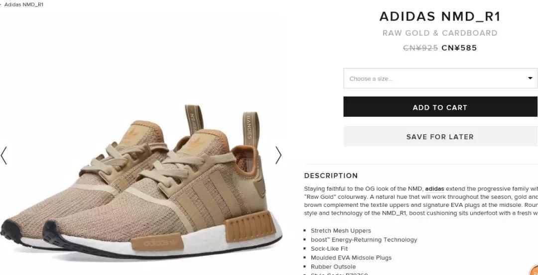Click the sale price CN¥585
This screenshot has height=275, width=538.
click(x=459, y=48)
